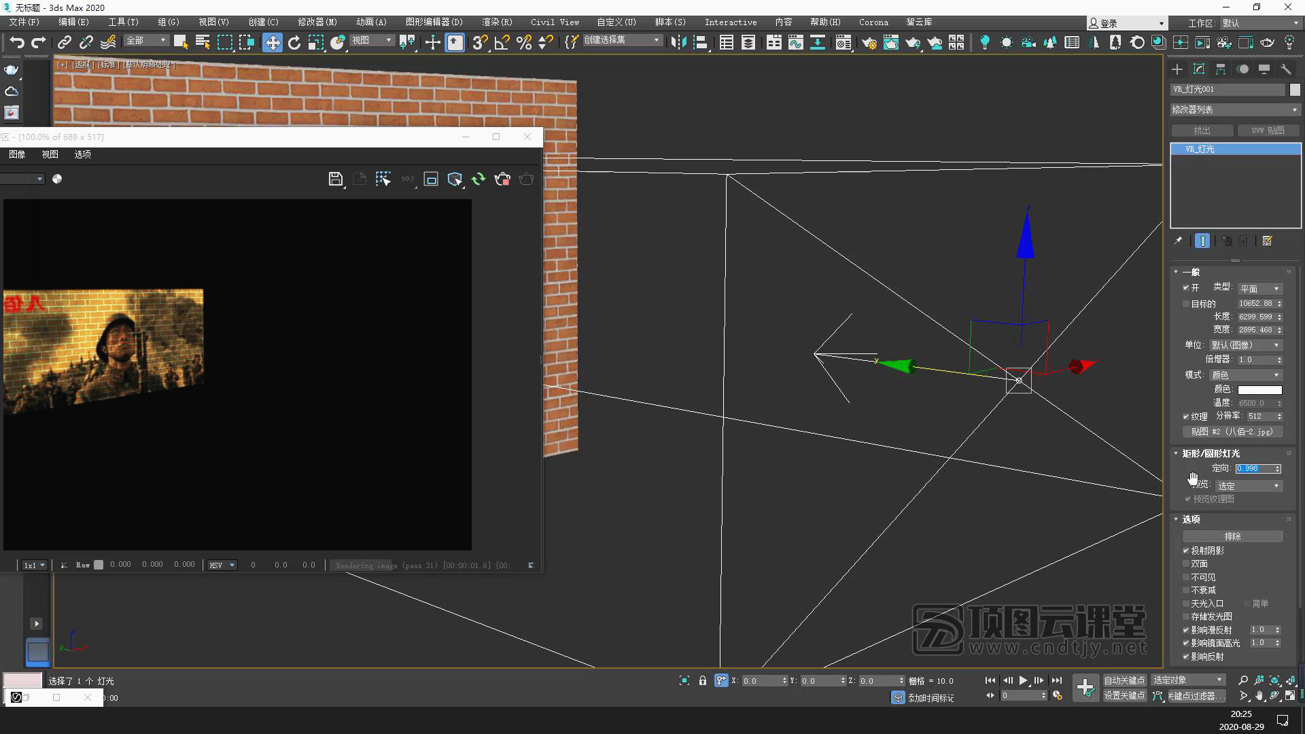Screen dimensions: 1305x734
Task: Click the Select and Link tool
Action: (x=64, y=43)
